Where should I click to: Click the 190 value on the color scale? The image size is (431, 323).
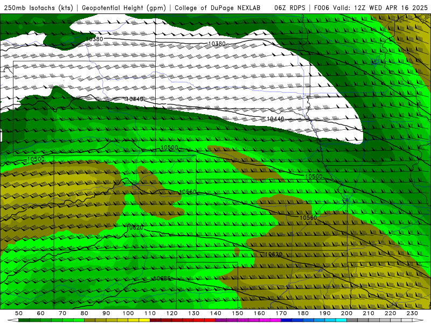[325, 313]
